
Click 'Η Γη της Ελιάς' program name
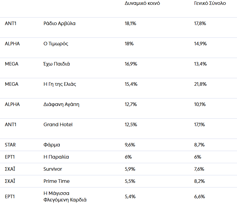click(x=60, y=84)
